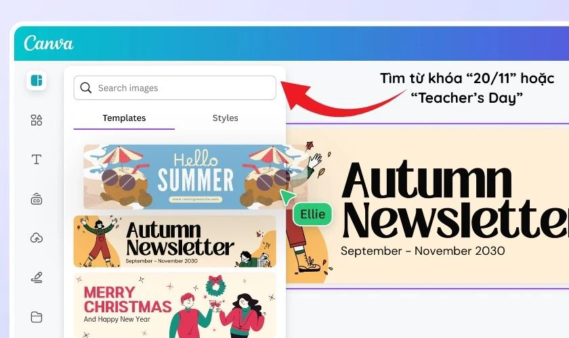Select the Draw pen icon
Screen dimensions: 569x338
[x=37, y=277]
